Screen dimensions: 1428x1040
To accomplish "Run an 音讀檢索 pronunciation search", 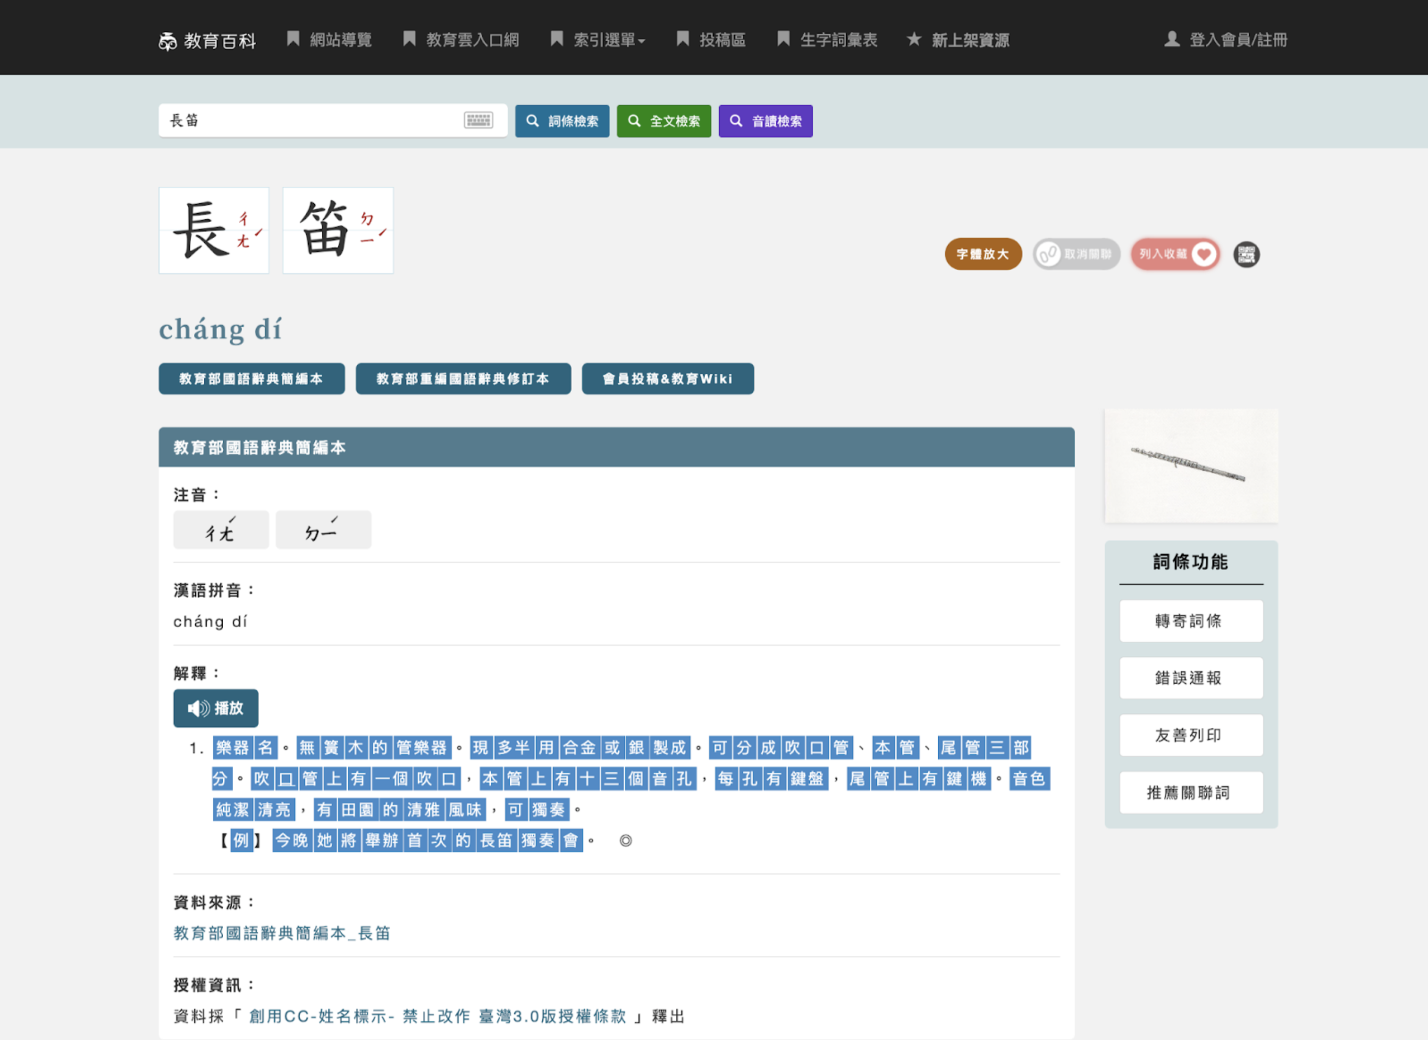I will [765, 121].
